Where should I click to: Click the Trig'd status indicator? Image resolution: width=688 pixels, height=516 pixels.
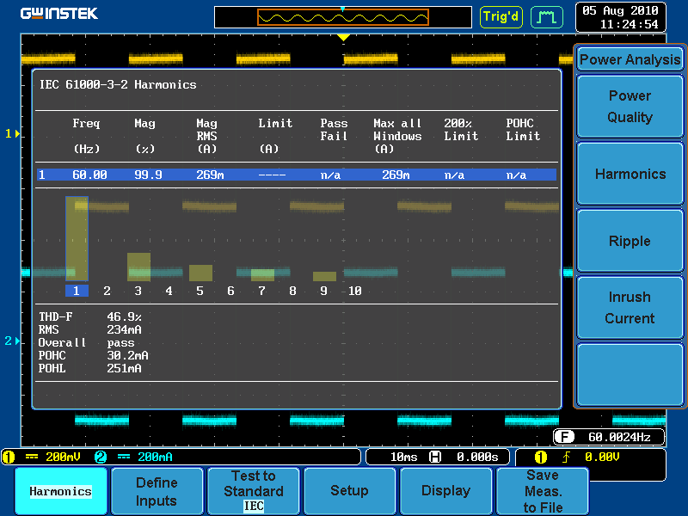point(501,17)
